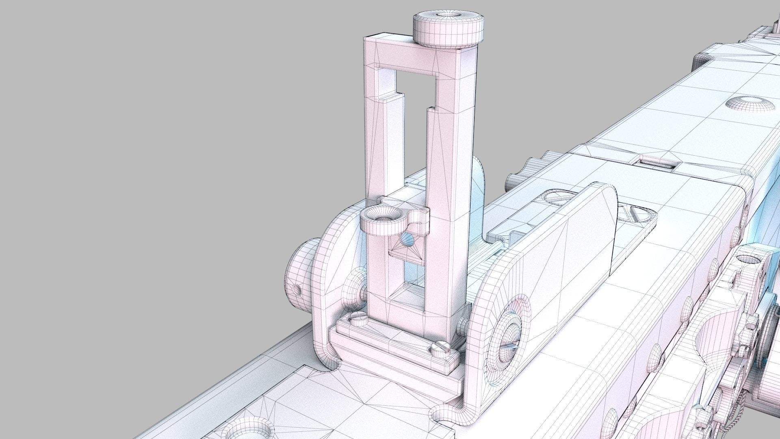Click the domed rivet on receiver top
This screenshot has width=780, height=439.
coord(750,103)
